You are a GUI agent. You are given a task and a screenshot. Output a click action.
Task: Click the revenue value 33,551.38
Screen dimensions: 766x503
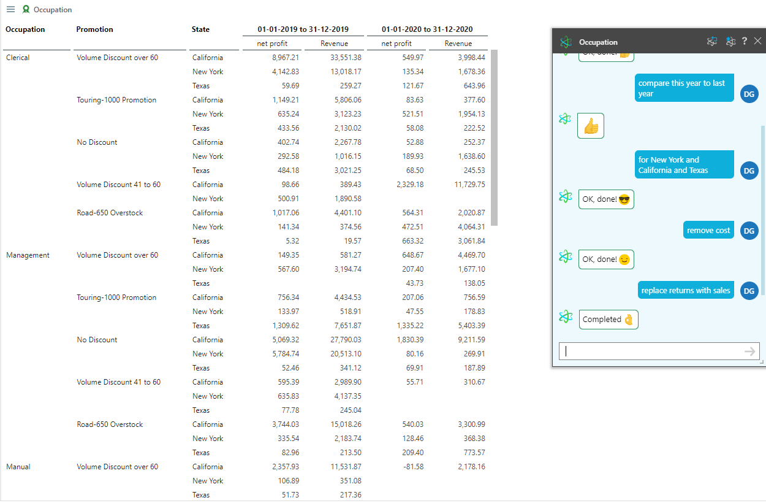coord(346,58)
